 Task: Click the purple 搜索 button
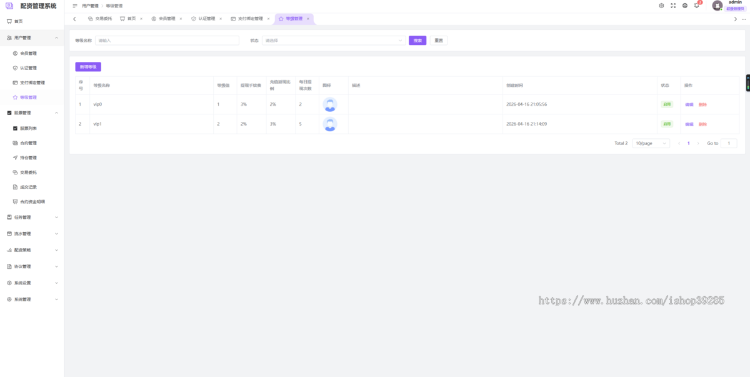[417, 41]
